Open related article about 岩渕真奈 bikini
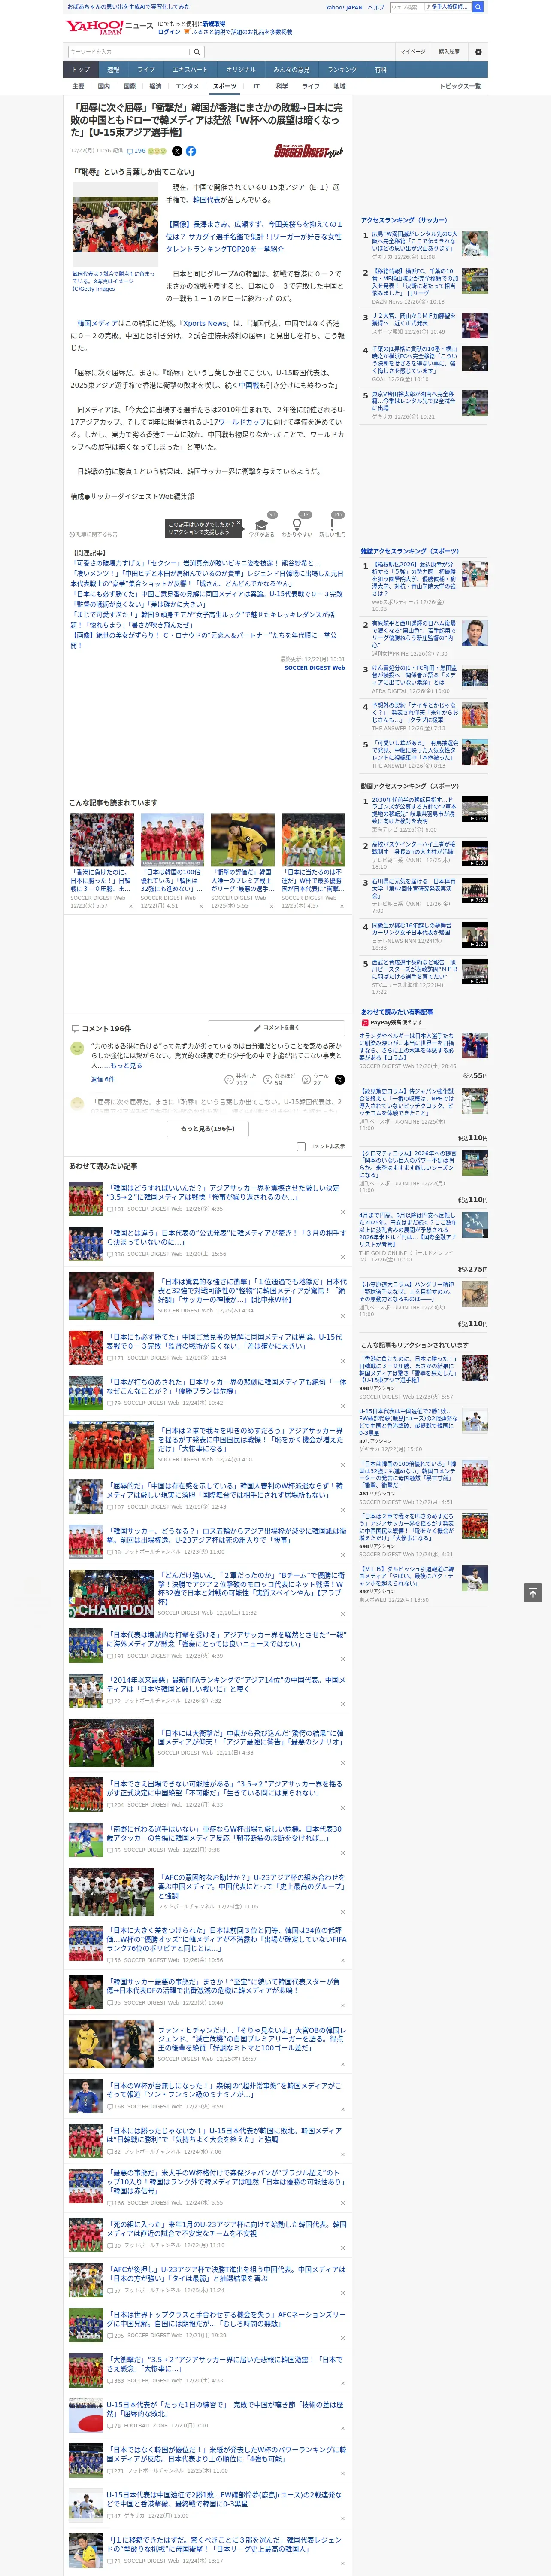551x2576 pixels. (195, 563)
